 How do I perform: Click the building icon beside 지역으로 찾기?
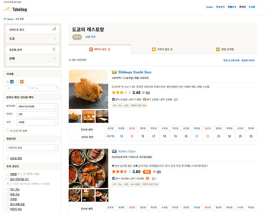pyautogui.click(x=54, y=29)
